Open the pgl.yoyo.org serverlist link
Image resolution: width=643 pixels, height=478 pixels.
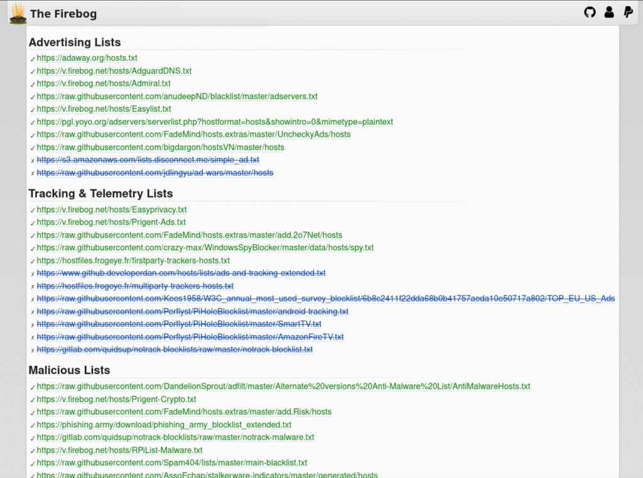pos(215,122)
